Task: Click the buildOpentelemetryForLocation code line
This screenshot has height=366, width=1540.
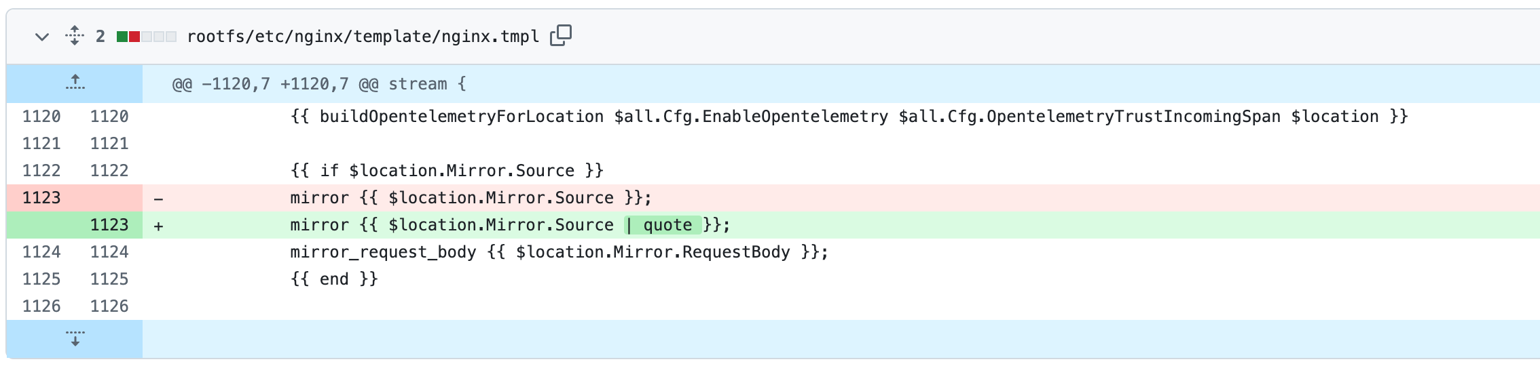Action: tap(849, 117)
